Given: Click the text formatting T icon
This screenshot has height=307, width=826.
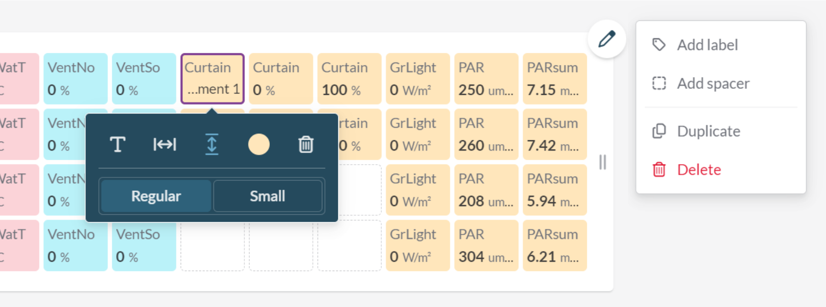Looking at the screenshot, I should click(x=117, y=144).
